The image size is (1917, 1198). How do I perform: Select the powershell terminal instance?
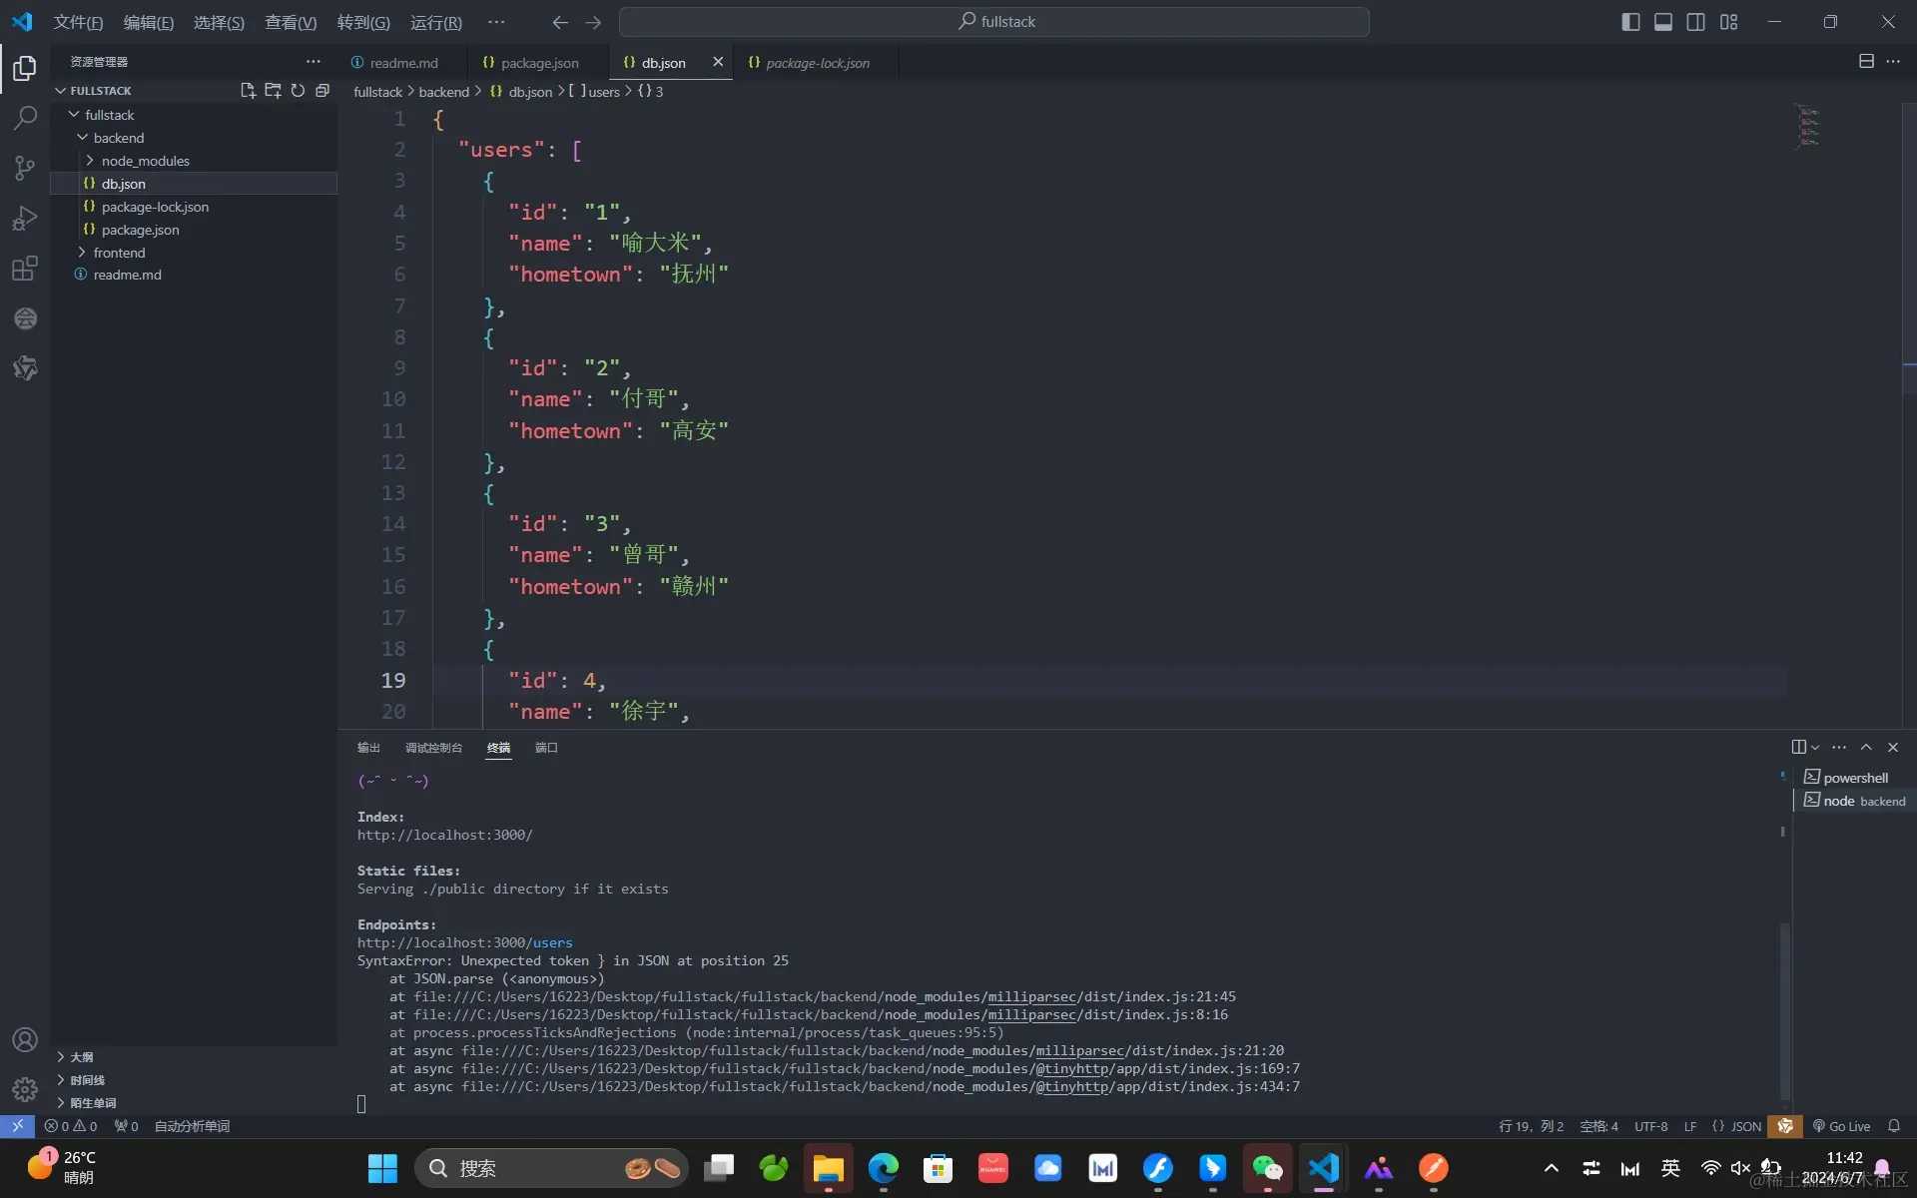[1854, 778]
